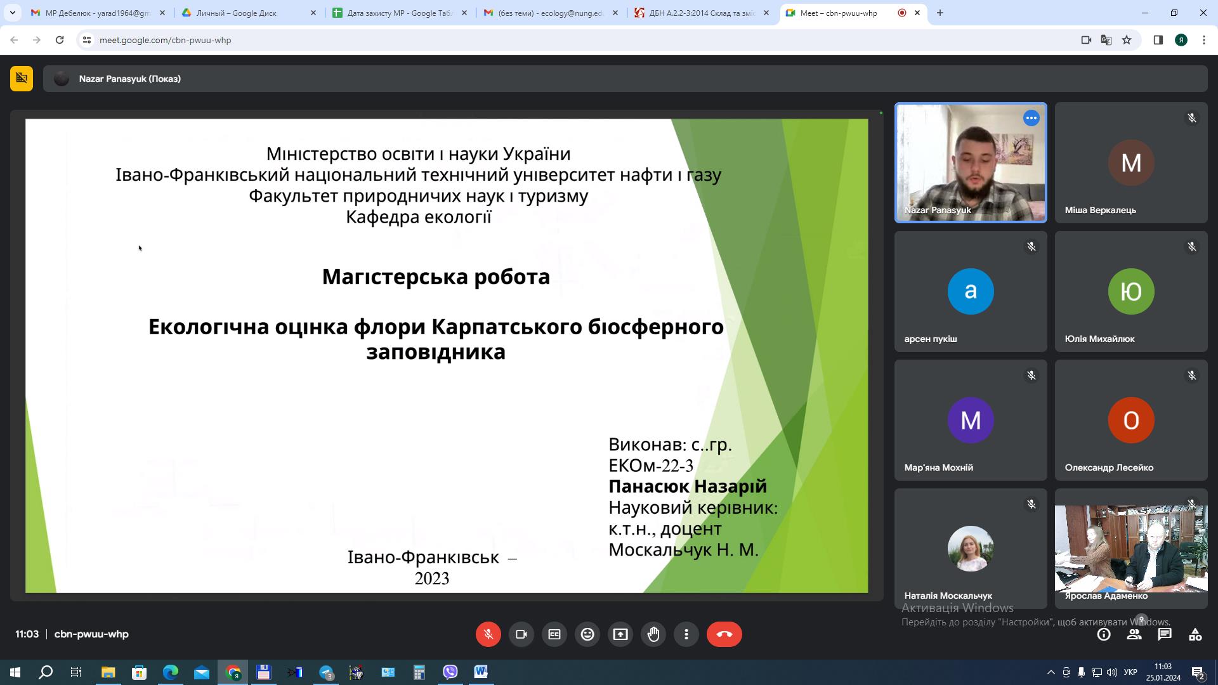Send an emoji reaction
Image resolution: width=1218 pixels, height=685 pixels.
pyautogui.click(x=587, y=634)
